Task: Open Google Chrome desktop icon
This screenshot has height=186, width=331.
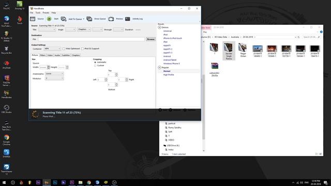Action: pyautogui.click(x=7, y=140)
